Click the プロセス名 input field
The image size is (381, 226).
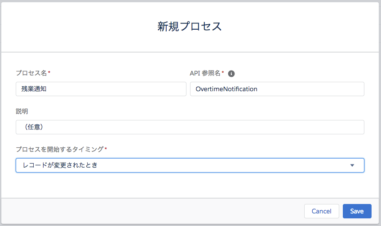click(x=101, y=89)
